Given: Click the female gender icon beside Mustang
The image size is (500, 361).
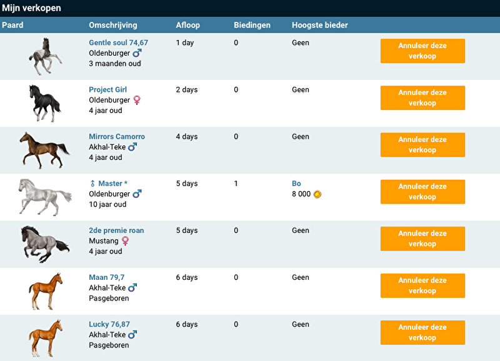Looking at the screenshot, I should click(x=125, y=241).
